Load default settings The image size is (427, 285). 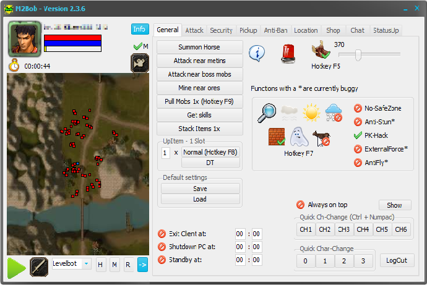[x=200, y=199]
